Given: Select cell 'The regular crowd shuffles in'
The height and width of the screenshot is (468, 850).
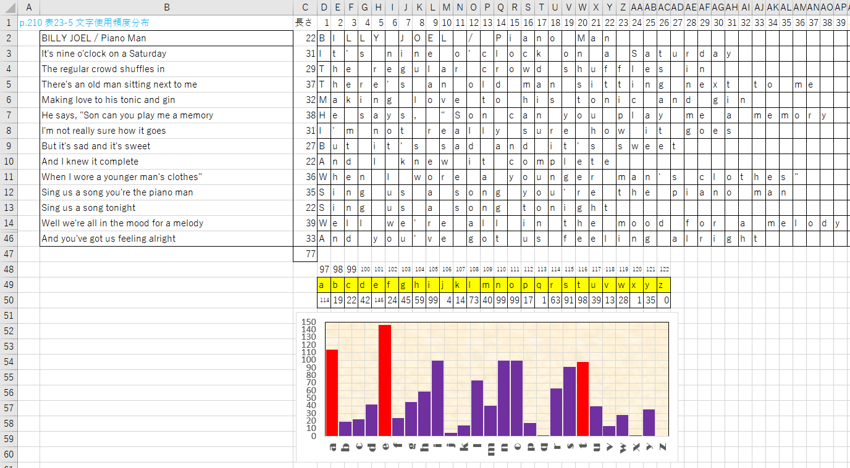Looking at the screenshot, I should (166, 69).
